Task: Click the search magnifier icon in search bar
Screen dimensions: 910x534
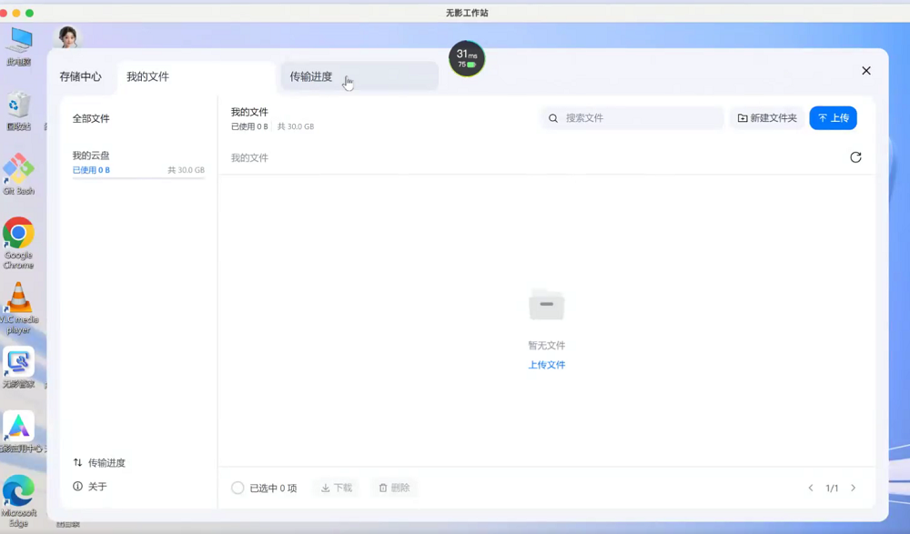Action: pos(553,117)
